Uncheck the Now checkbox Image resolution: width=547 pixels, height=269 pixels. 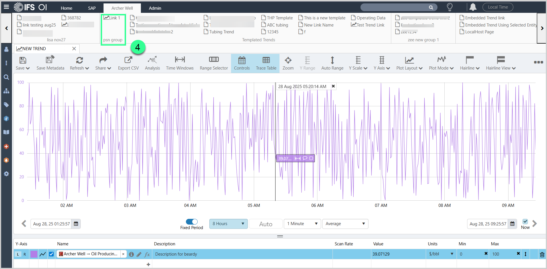pyautogui.click(x=525, y=221)
